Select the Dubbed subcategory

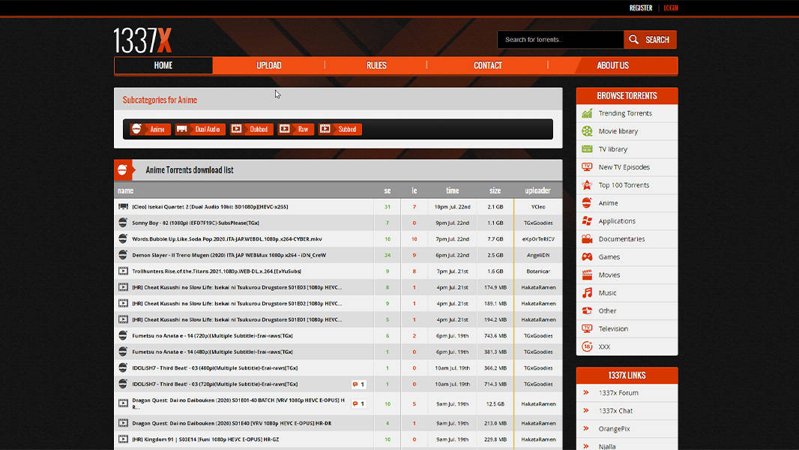252,129
